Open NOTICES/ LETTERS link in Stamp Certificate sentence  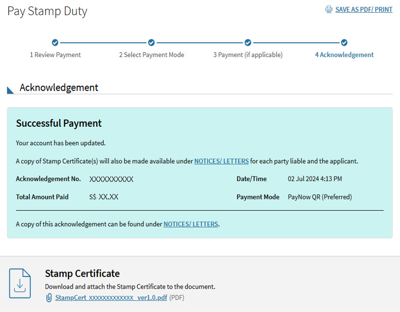coord(221,161)
